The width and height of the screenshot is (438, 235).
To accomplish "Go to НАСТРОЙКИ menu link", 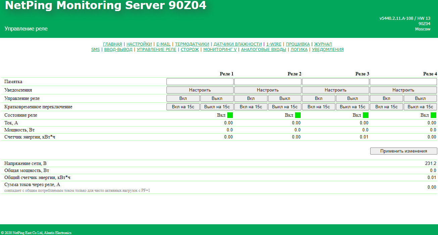I will point(139,44).
